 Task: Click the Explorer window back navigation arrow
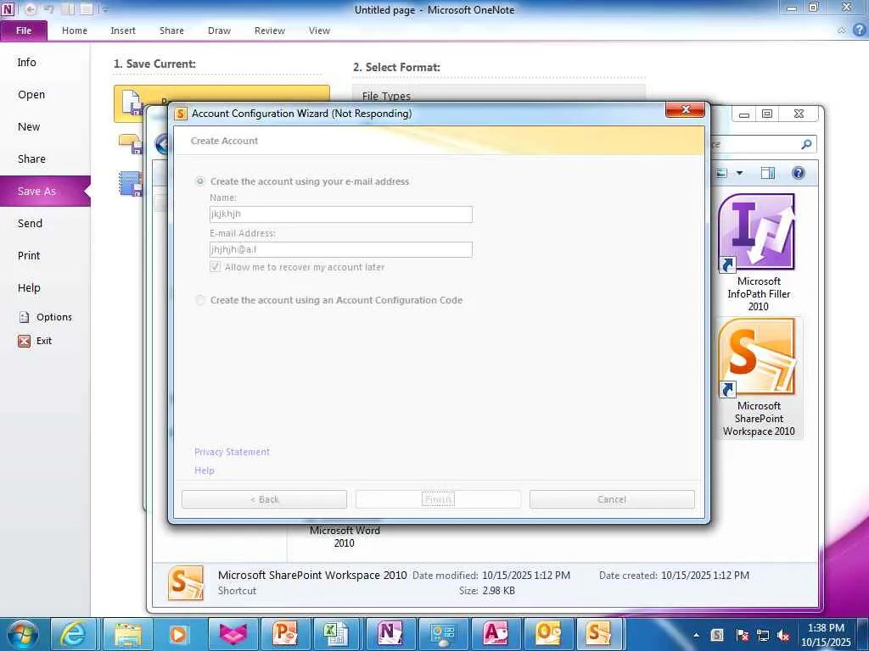[x=162, y=144]
